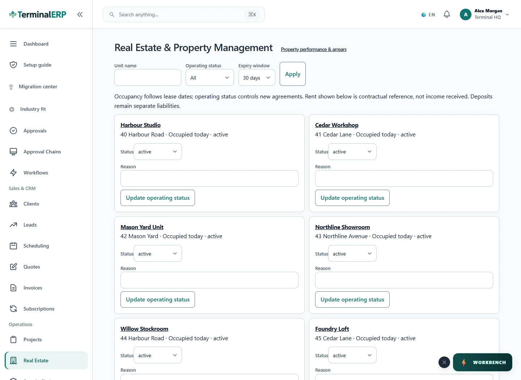Viewport: 521px width, 380px height.
Task: Open Mason Yard Unit status dropdown
Action: [158, 254]
